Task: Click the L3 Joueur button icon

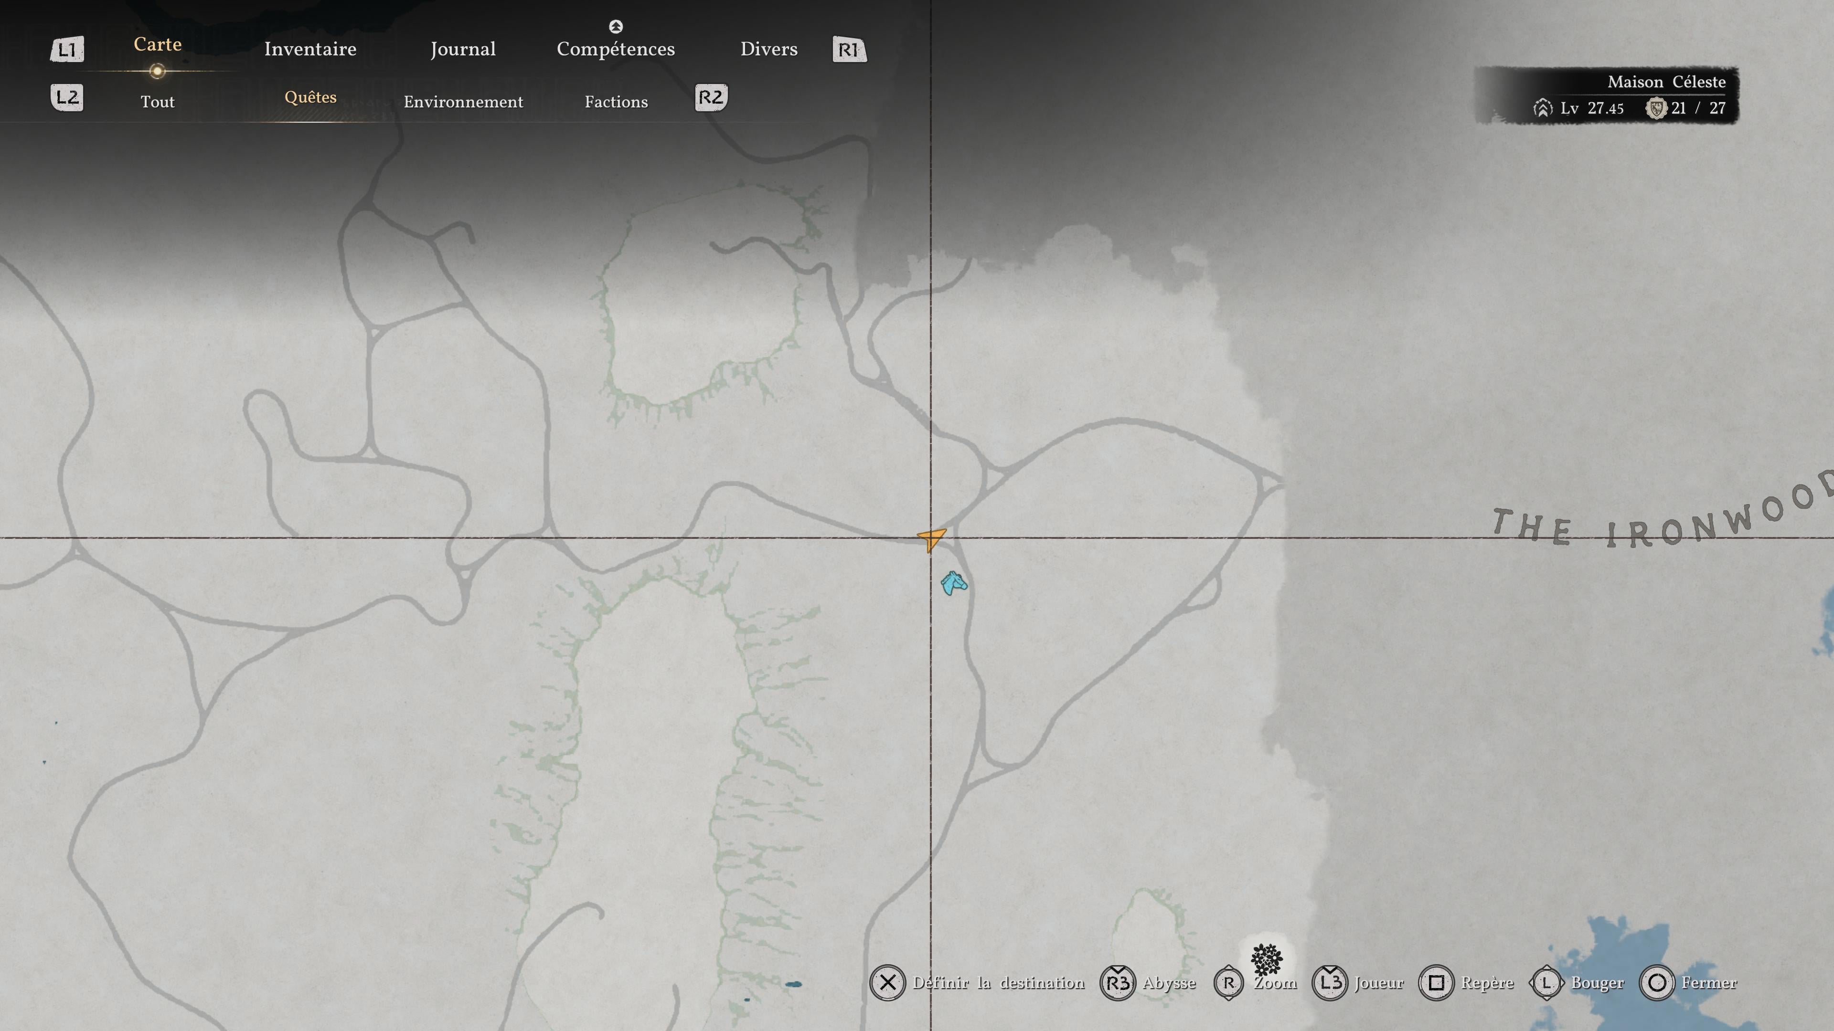Action: (x=1329, y=983)
